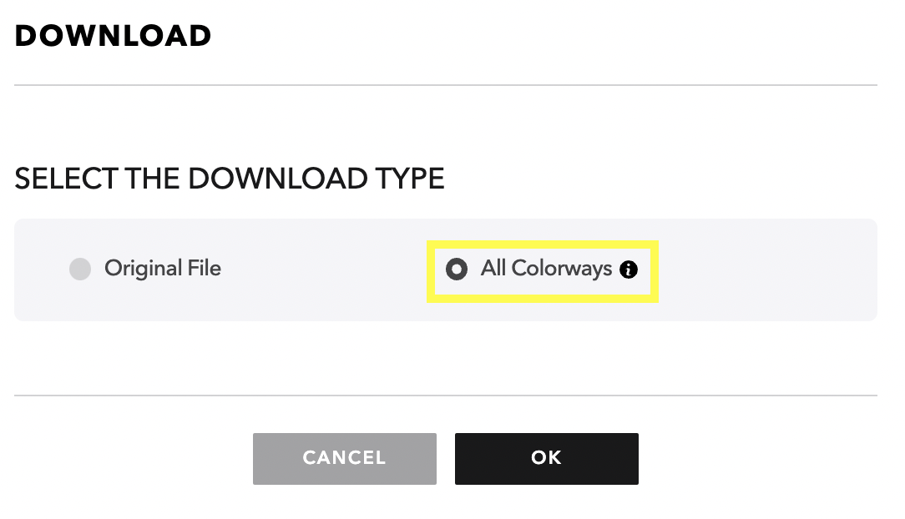This screenshot has width=905, height=519.
Task: Click the grey circle next to Original File
Action: tap(80, 269)
